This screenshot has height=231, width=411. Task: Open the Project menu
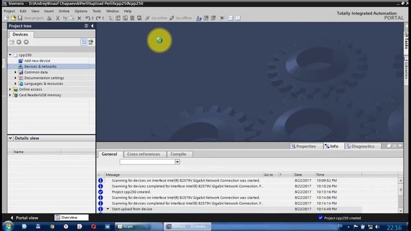[9, 12]
